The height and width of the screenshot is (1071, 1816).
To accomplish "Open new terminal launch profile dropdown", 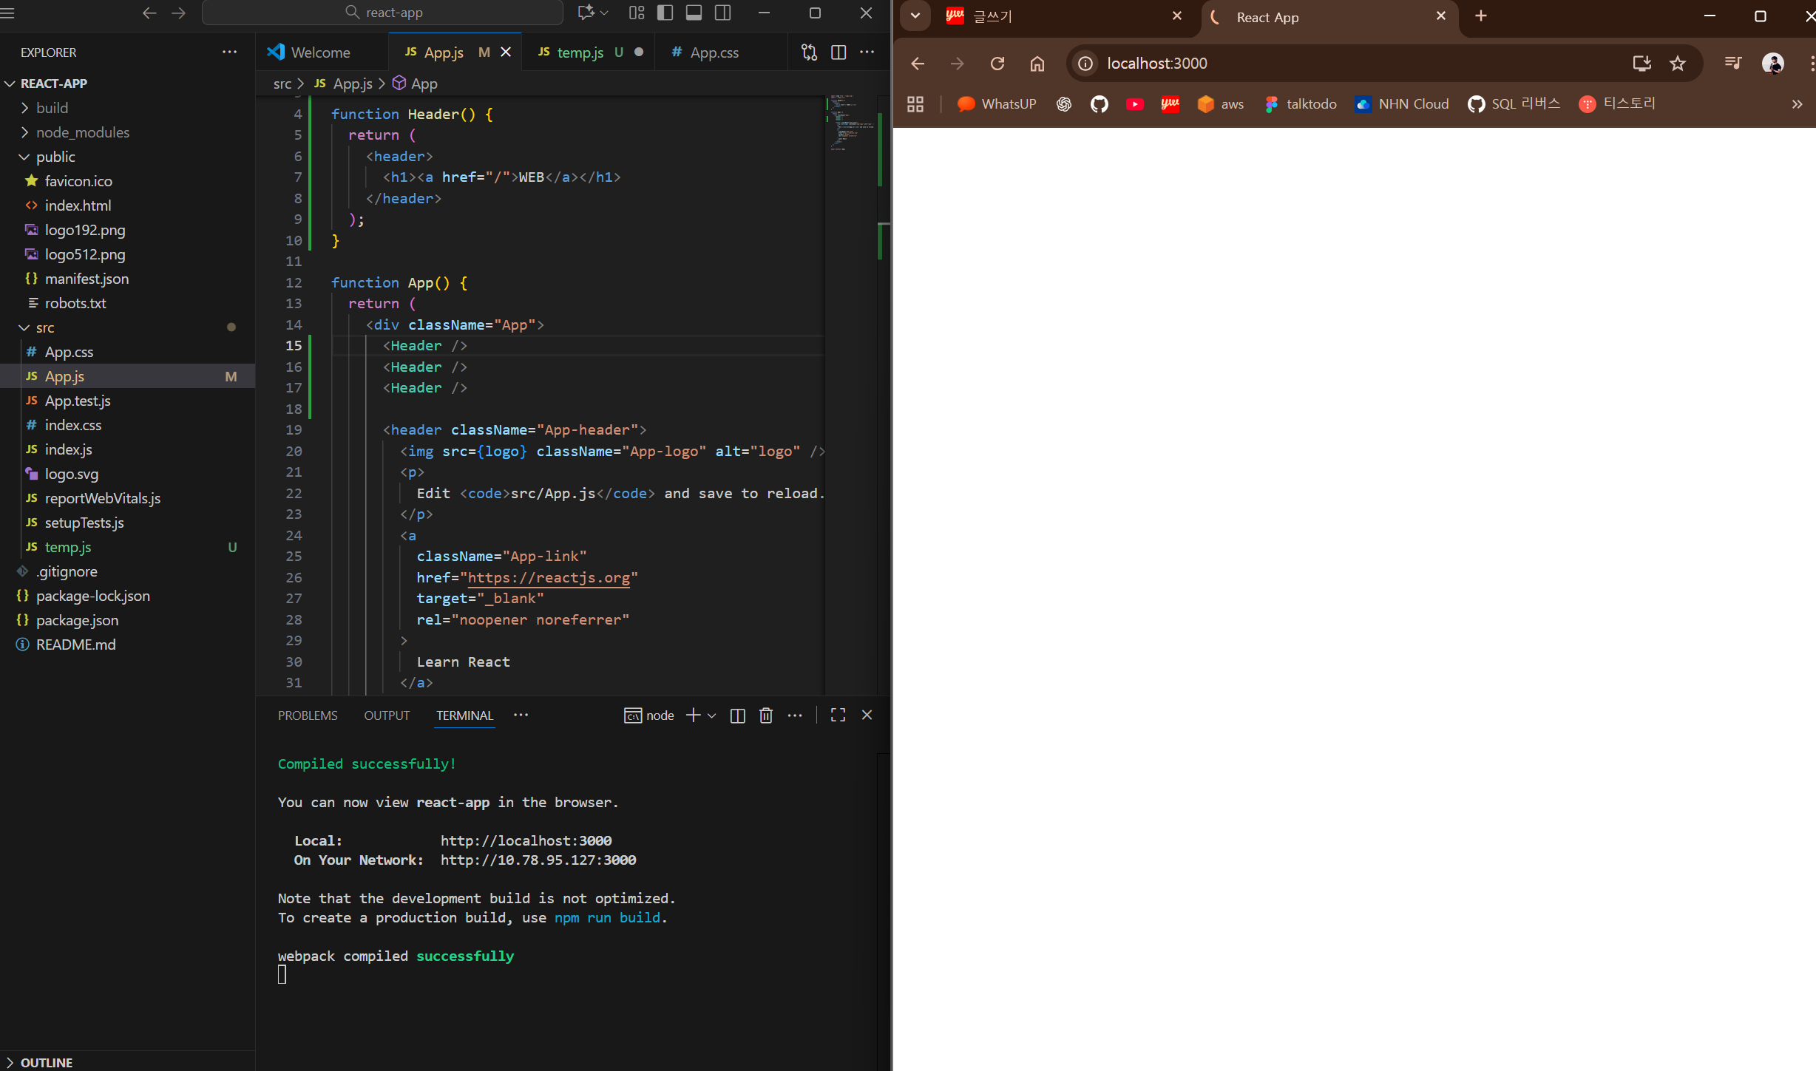I will tap(712, 715).
